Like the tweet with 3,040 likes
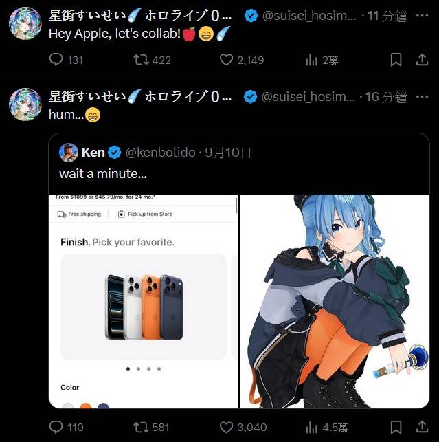Image resolution: width=439 pixels, height=442 pixels. 226,428
